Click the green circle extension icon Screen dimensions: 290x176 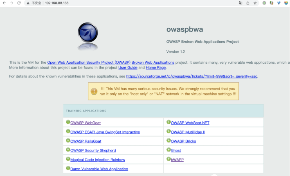click(x=264, y=3)
